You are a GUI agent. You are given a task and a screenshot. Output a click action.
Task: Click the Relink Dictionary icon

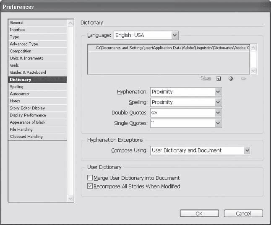(206, 78)
